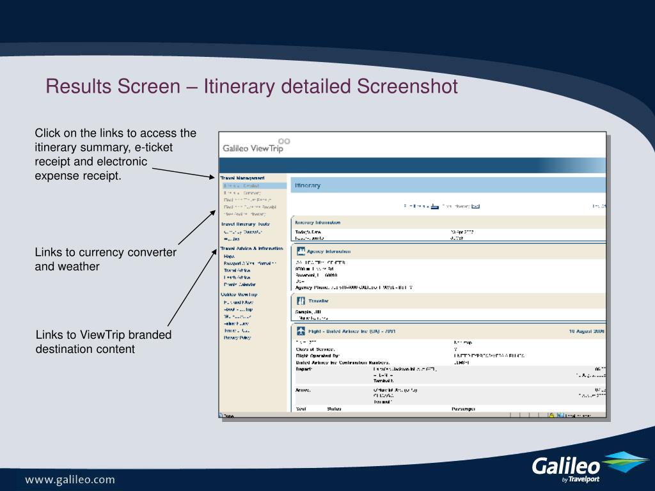The image size is (655, 491).
Task: Open the Passport & Visa Information link
Action: (250, 263)
